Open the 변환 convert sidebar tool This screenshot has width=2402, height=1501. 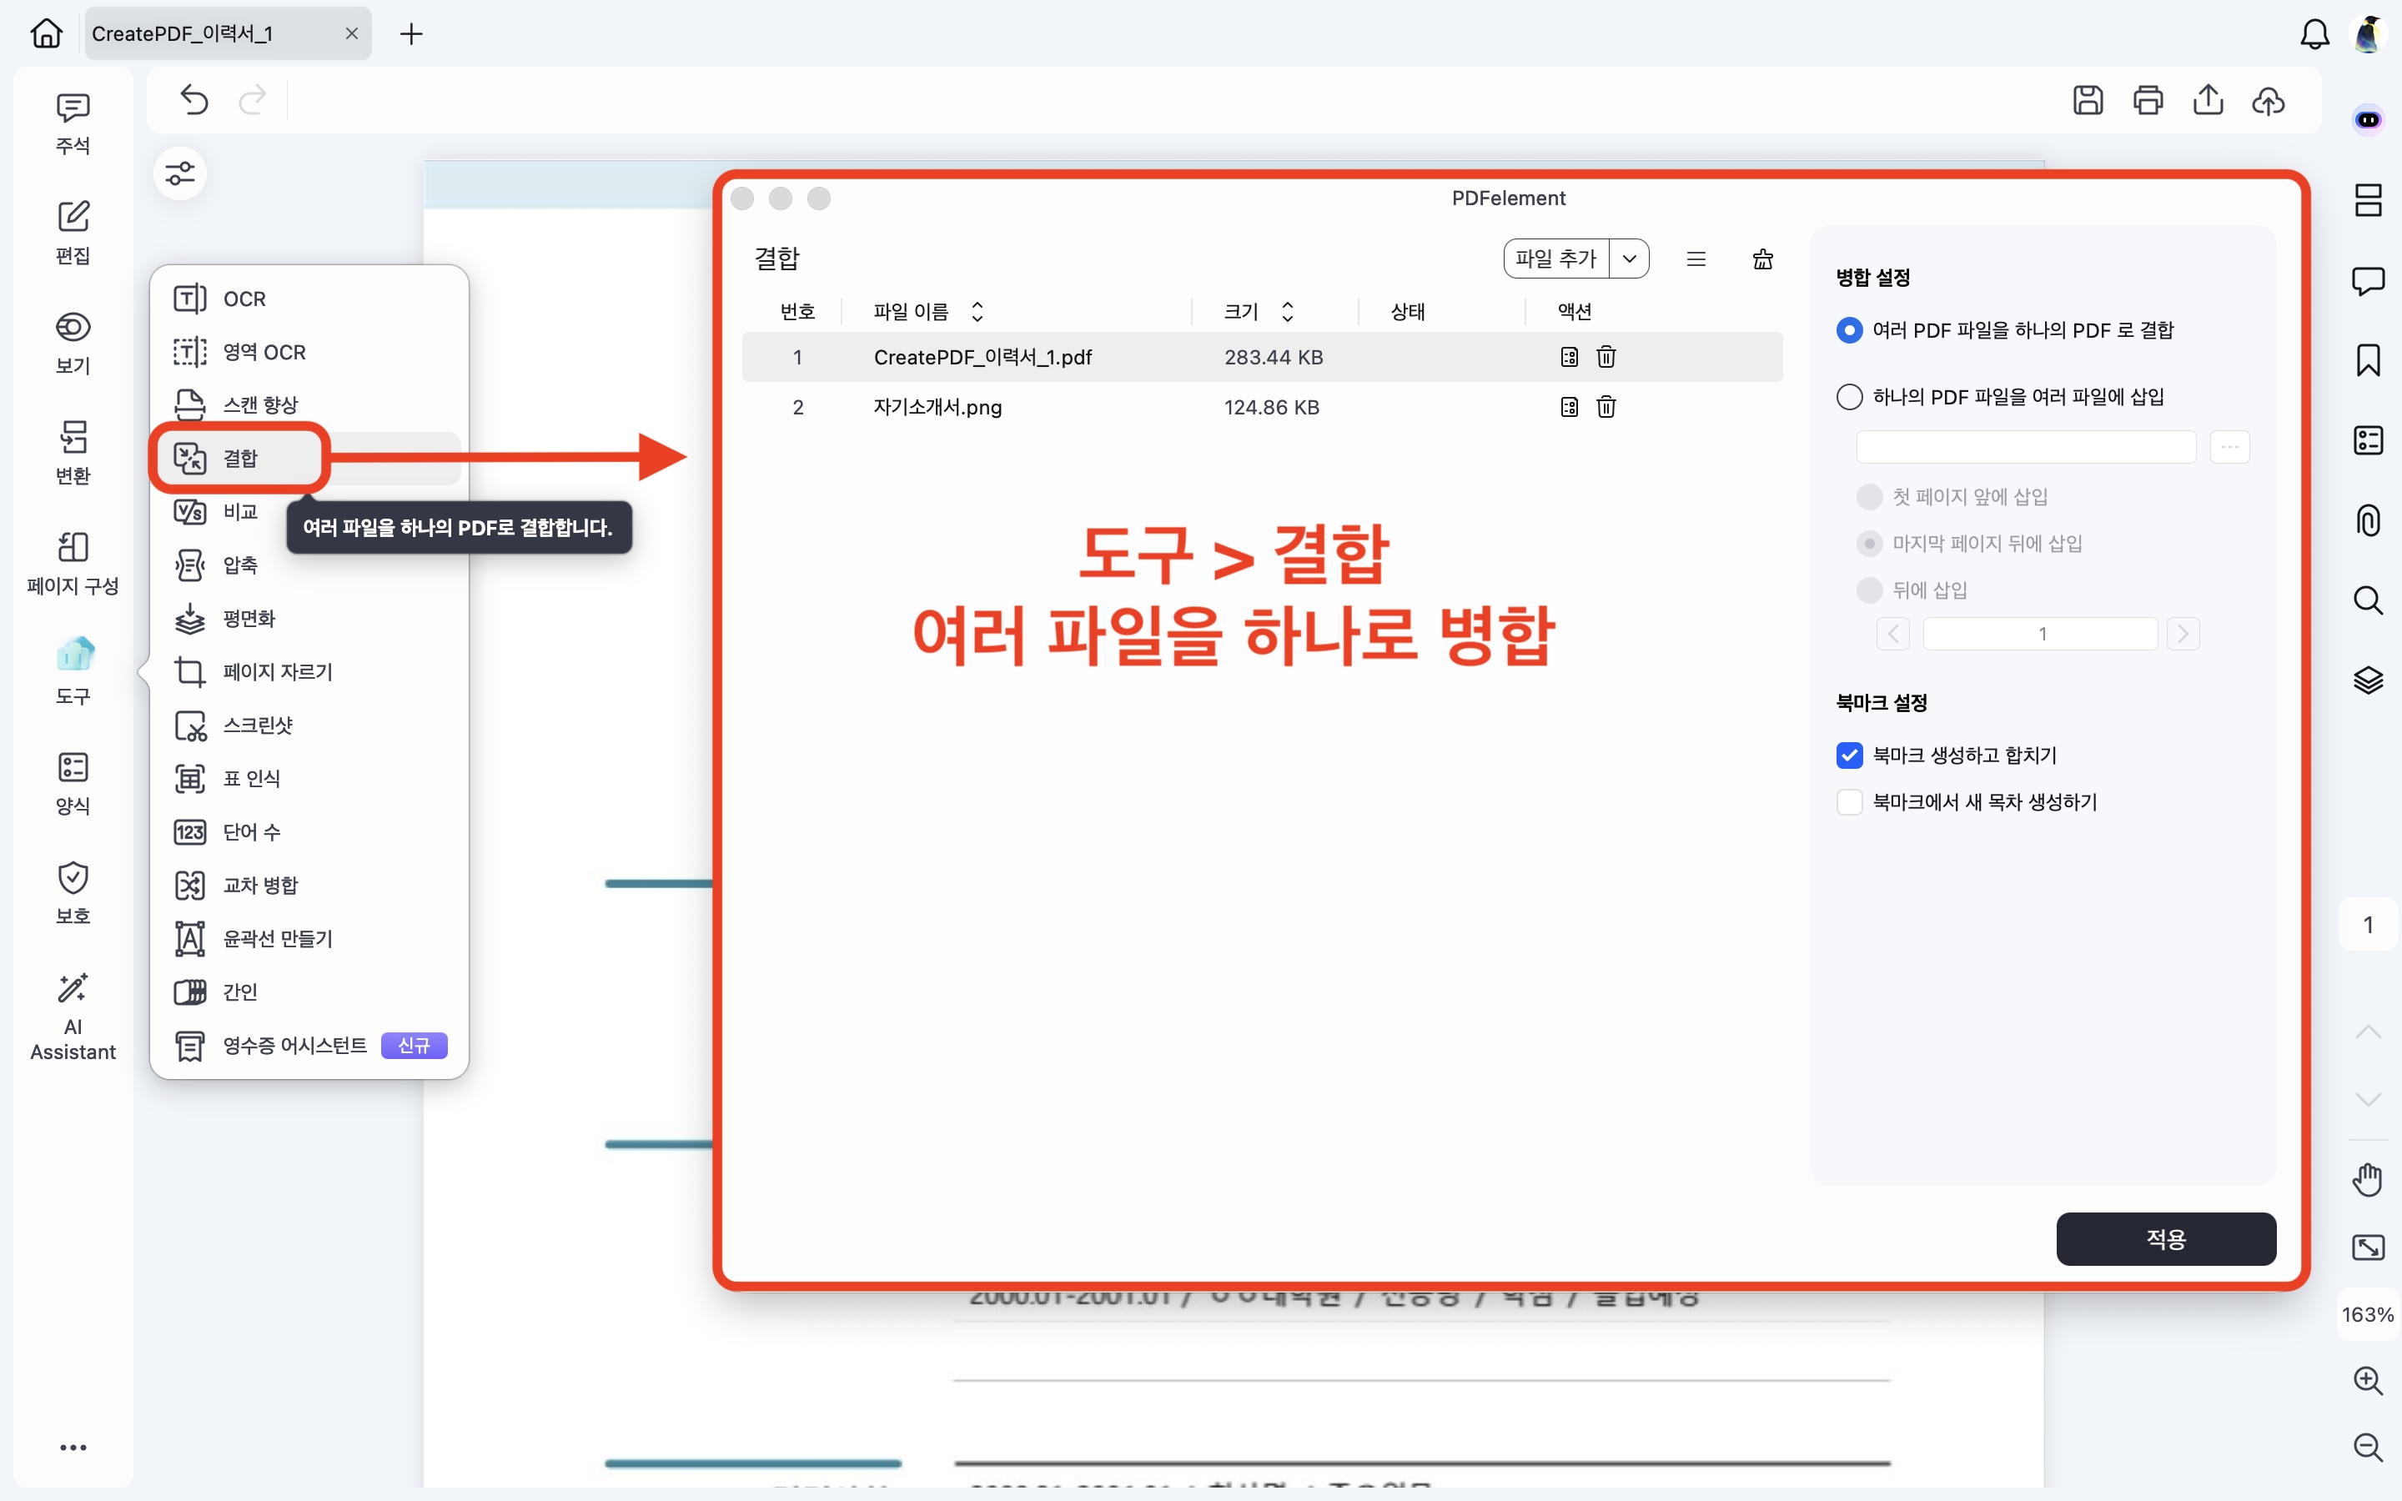point(73,452)
